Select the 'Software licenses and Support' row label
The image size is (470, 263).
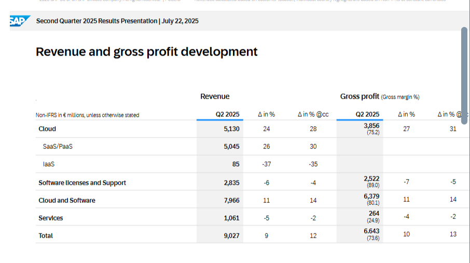[x=82, y=183]
